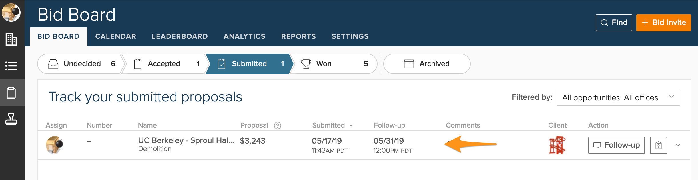698x180 pixels.
Task: Select the clipboard icon in sidebar
Action: coord(11,93)
